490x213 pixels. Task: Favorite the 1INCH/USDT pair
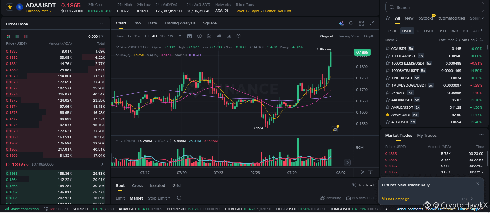coord(388,78)
